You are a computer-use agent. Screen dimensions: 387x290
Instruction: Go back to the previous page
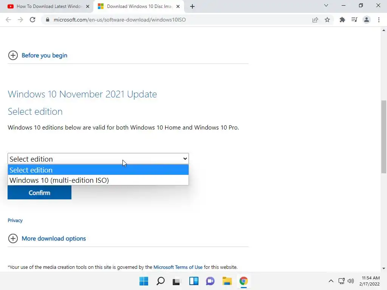pos(8,20)
